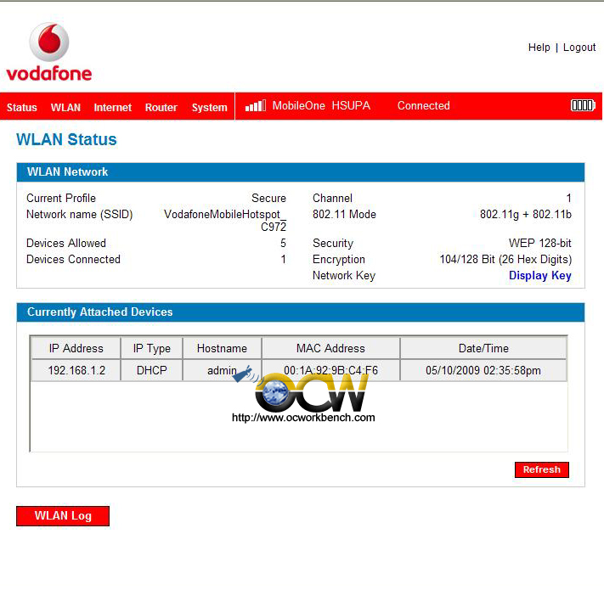Image resolution: width=604 pixels, height=590 pixels.
Task: Click the IP Type column header
Action: point(152,348)
